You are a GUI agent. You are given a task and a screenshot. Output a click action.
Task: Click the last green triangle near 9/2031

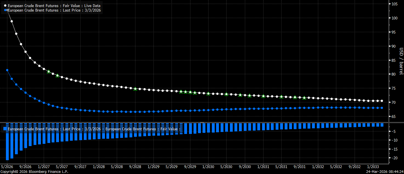click(x=304, y=98)
